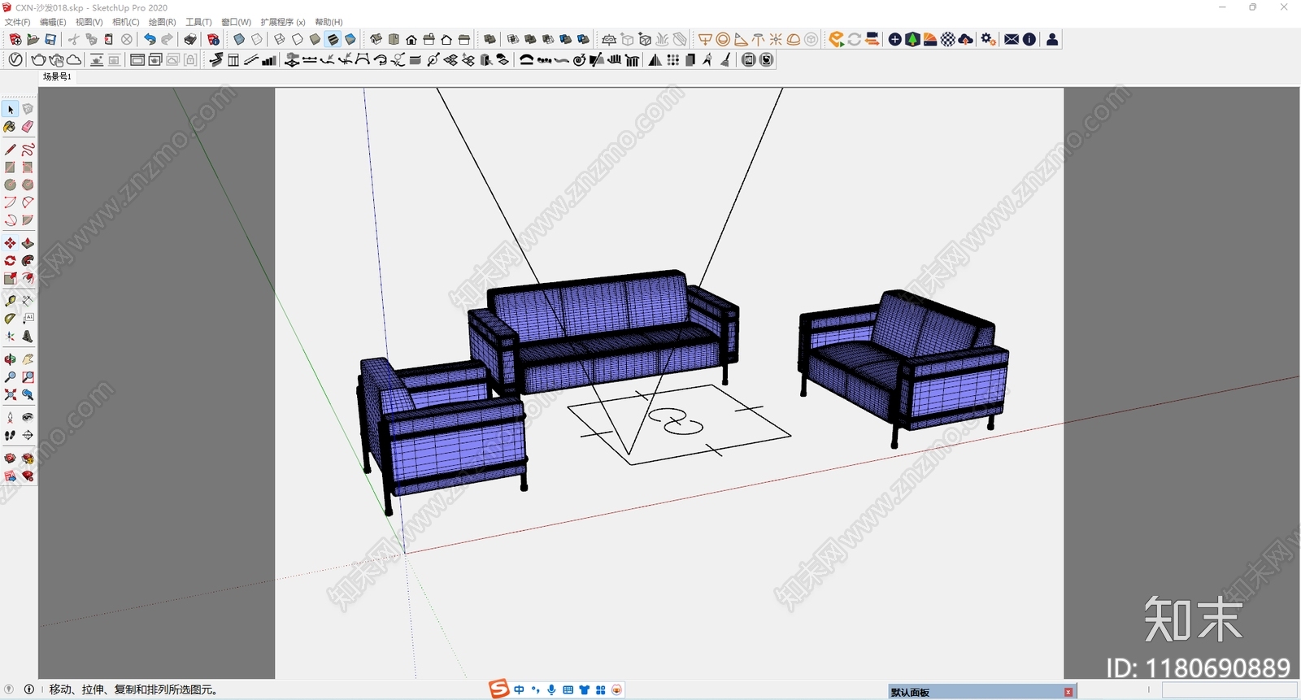Pick the Follow Me tool
Viewport: 1301px width, 700px height.
[x=28, y=261]
